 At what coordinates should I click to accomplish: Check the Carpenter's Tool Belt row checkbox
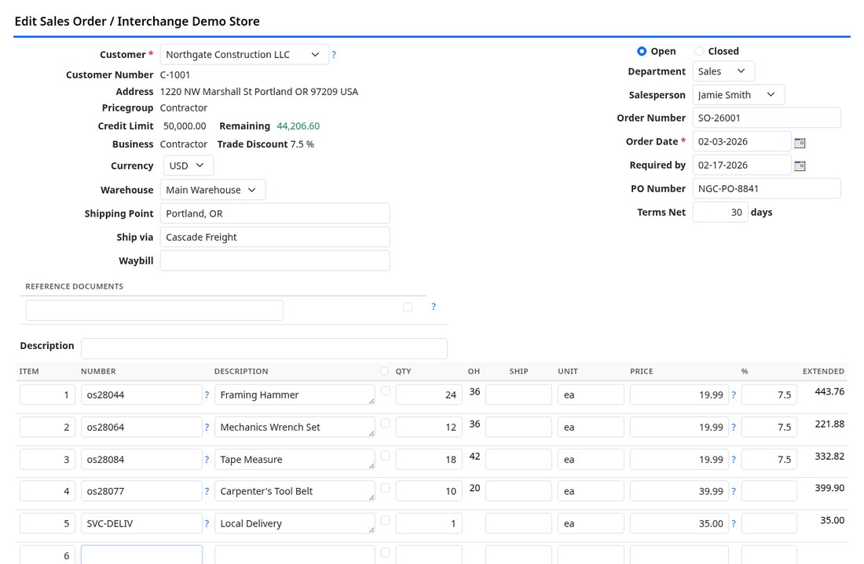[385, 488]
